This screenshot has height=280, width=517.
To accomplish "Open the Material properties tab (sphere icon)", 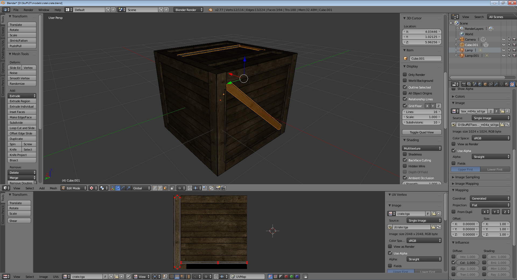I will (x=507, y=84).
